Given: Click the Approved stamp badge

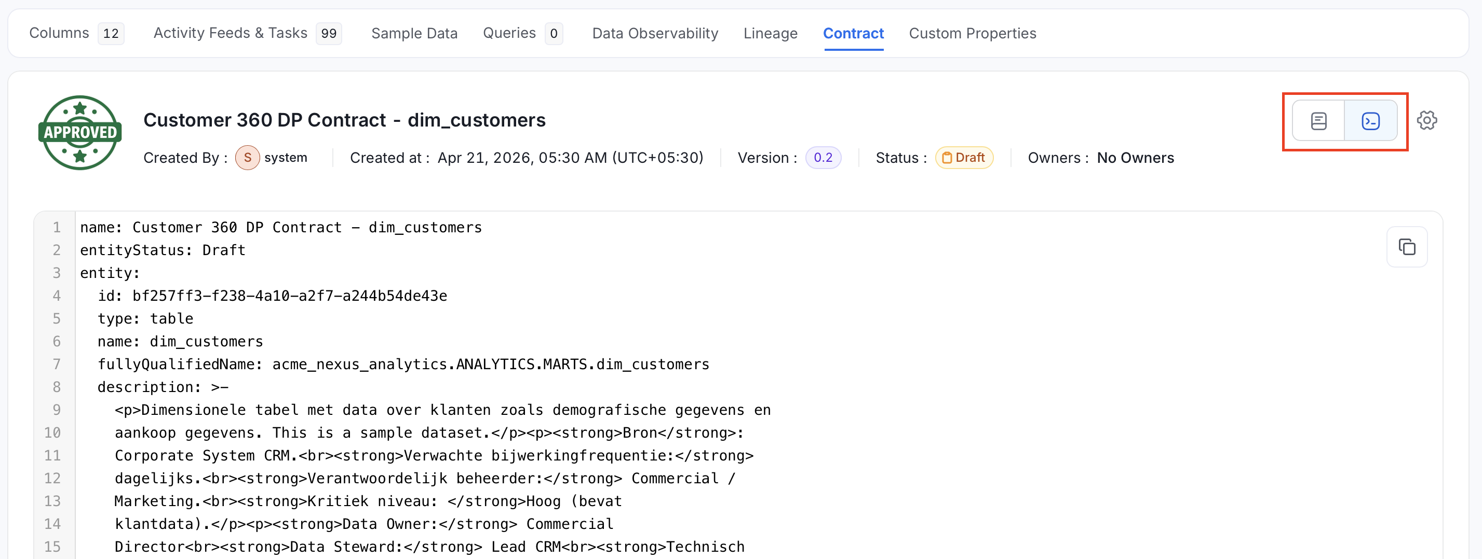Looking at the screenshot, I should 80,133.
